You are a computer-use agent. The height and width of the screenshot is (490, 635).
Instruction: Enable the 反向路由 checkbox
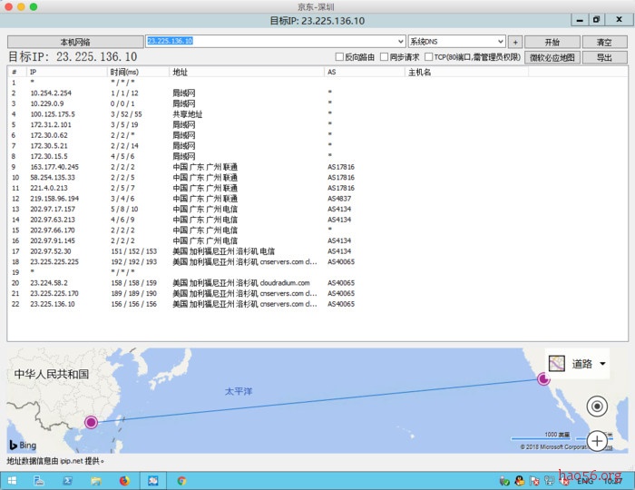[x=340, y=56]
